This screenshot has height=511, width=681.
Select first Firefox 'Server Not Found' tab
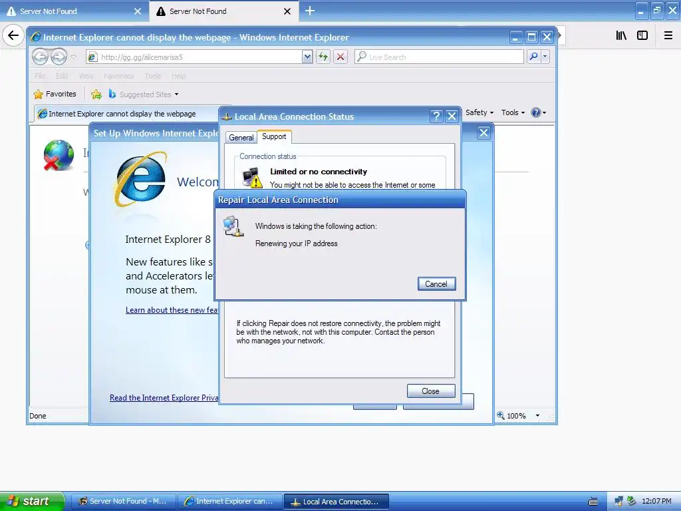pyautogui.click(x=74, y=11)
